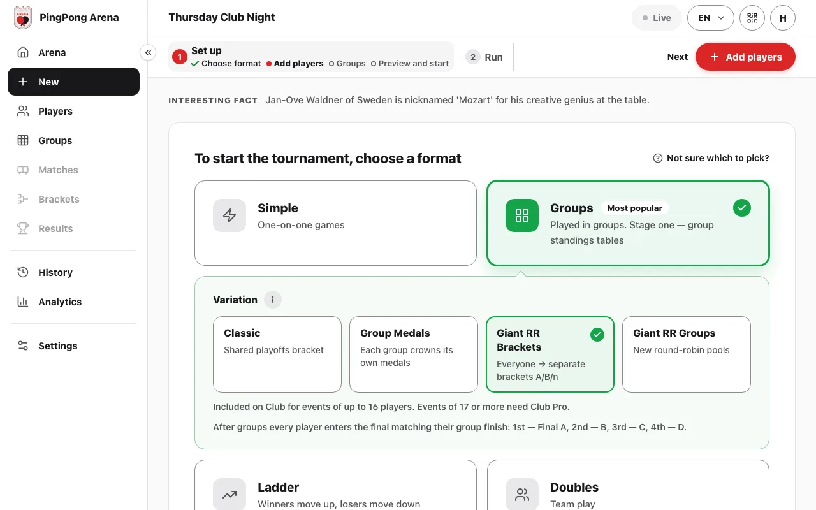Choose the Classic variation
Image resolution: width=816 pixels, height=510 pixels.
277,354
